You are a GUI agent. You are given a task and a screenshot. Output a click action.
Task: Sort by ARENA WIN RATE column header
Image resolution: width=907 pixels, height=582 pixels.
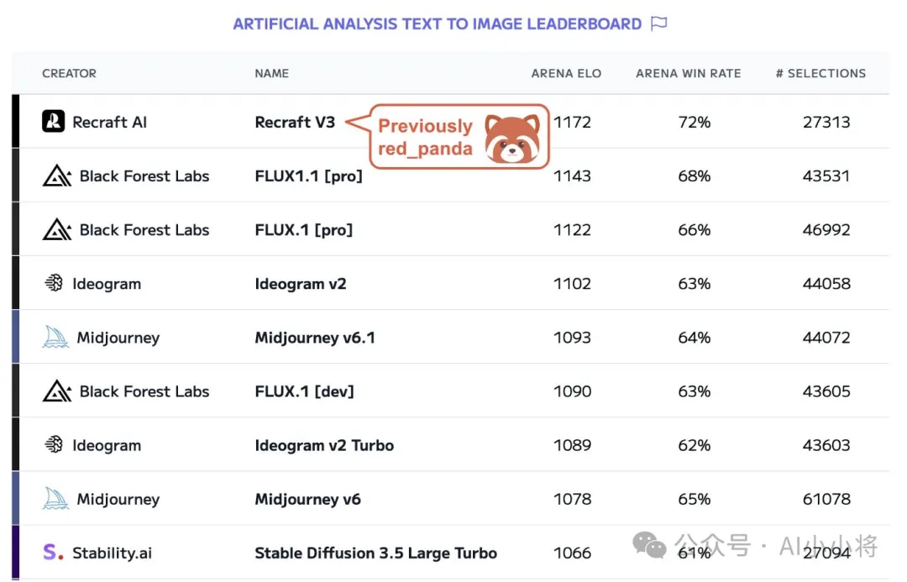click(x=689, y=73)
